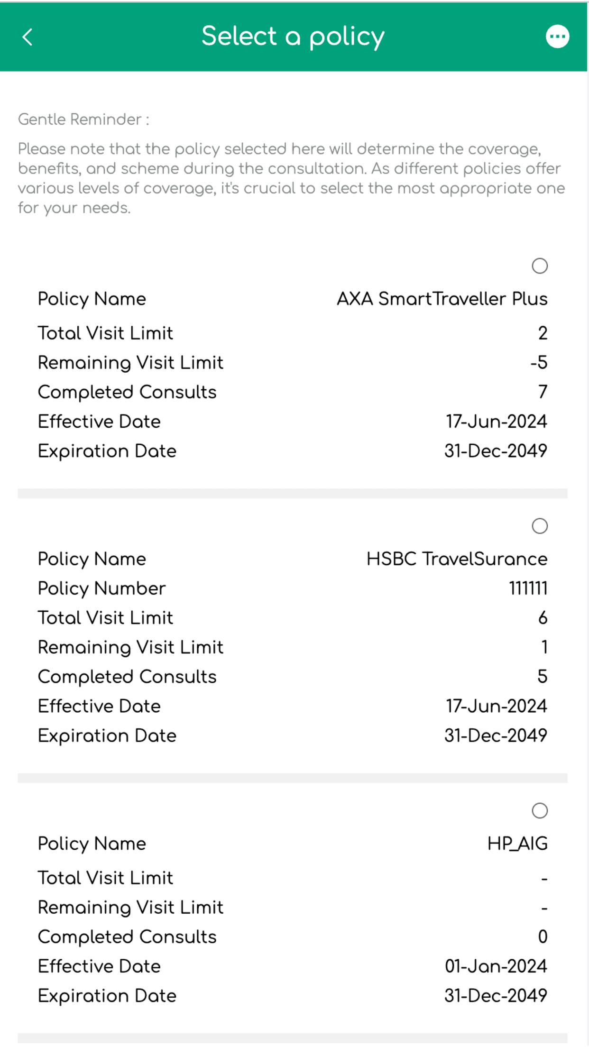Tap HSBC total visit limit value 6
The height and width of the screenshot is (1047, 589).
coord(543,618)
